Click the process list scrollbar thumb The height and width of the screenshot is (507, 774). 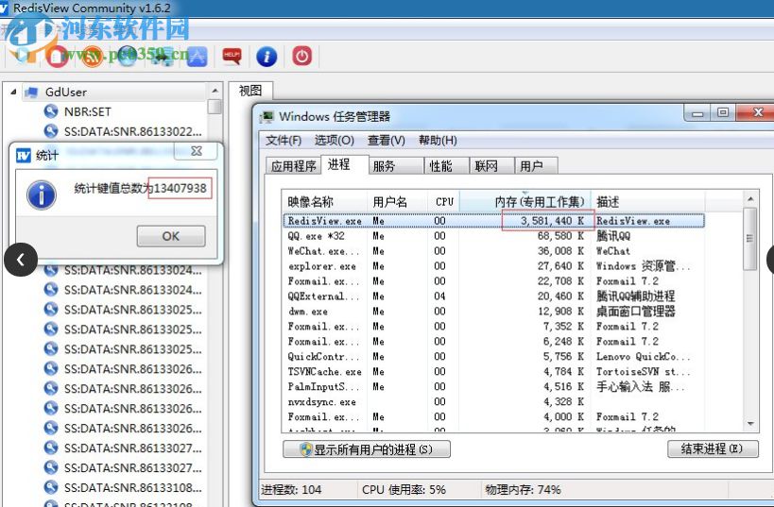tap(750, 239)
